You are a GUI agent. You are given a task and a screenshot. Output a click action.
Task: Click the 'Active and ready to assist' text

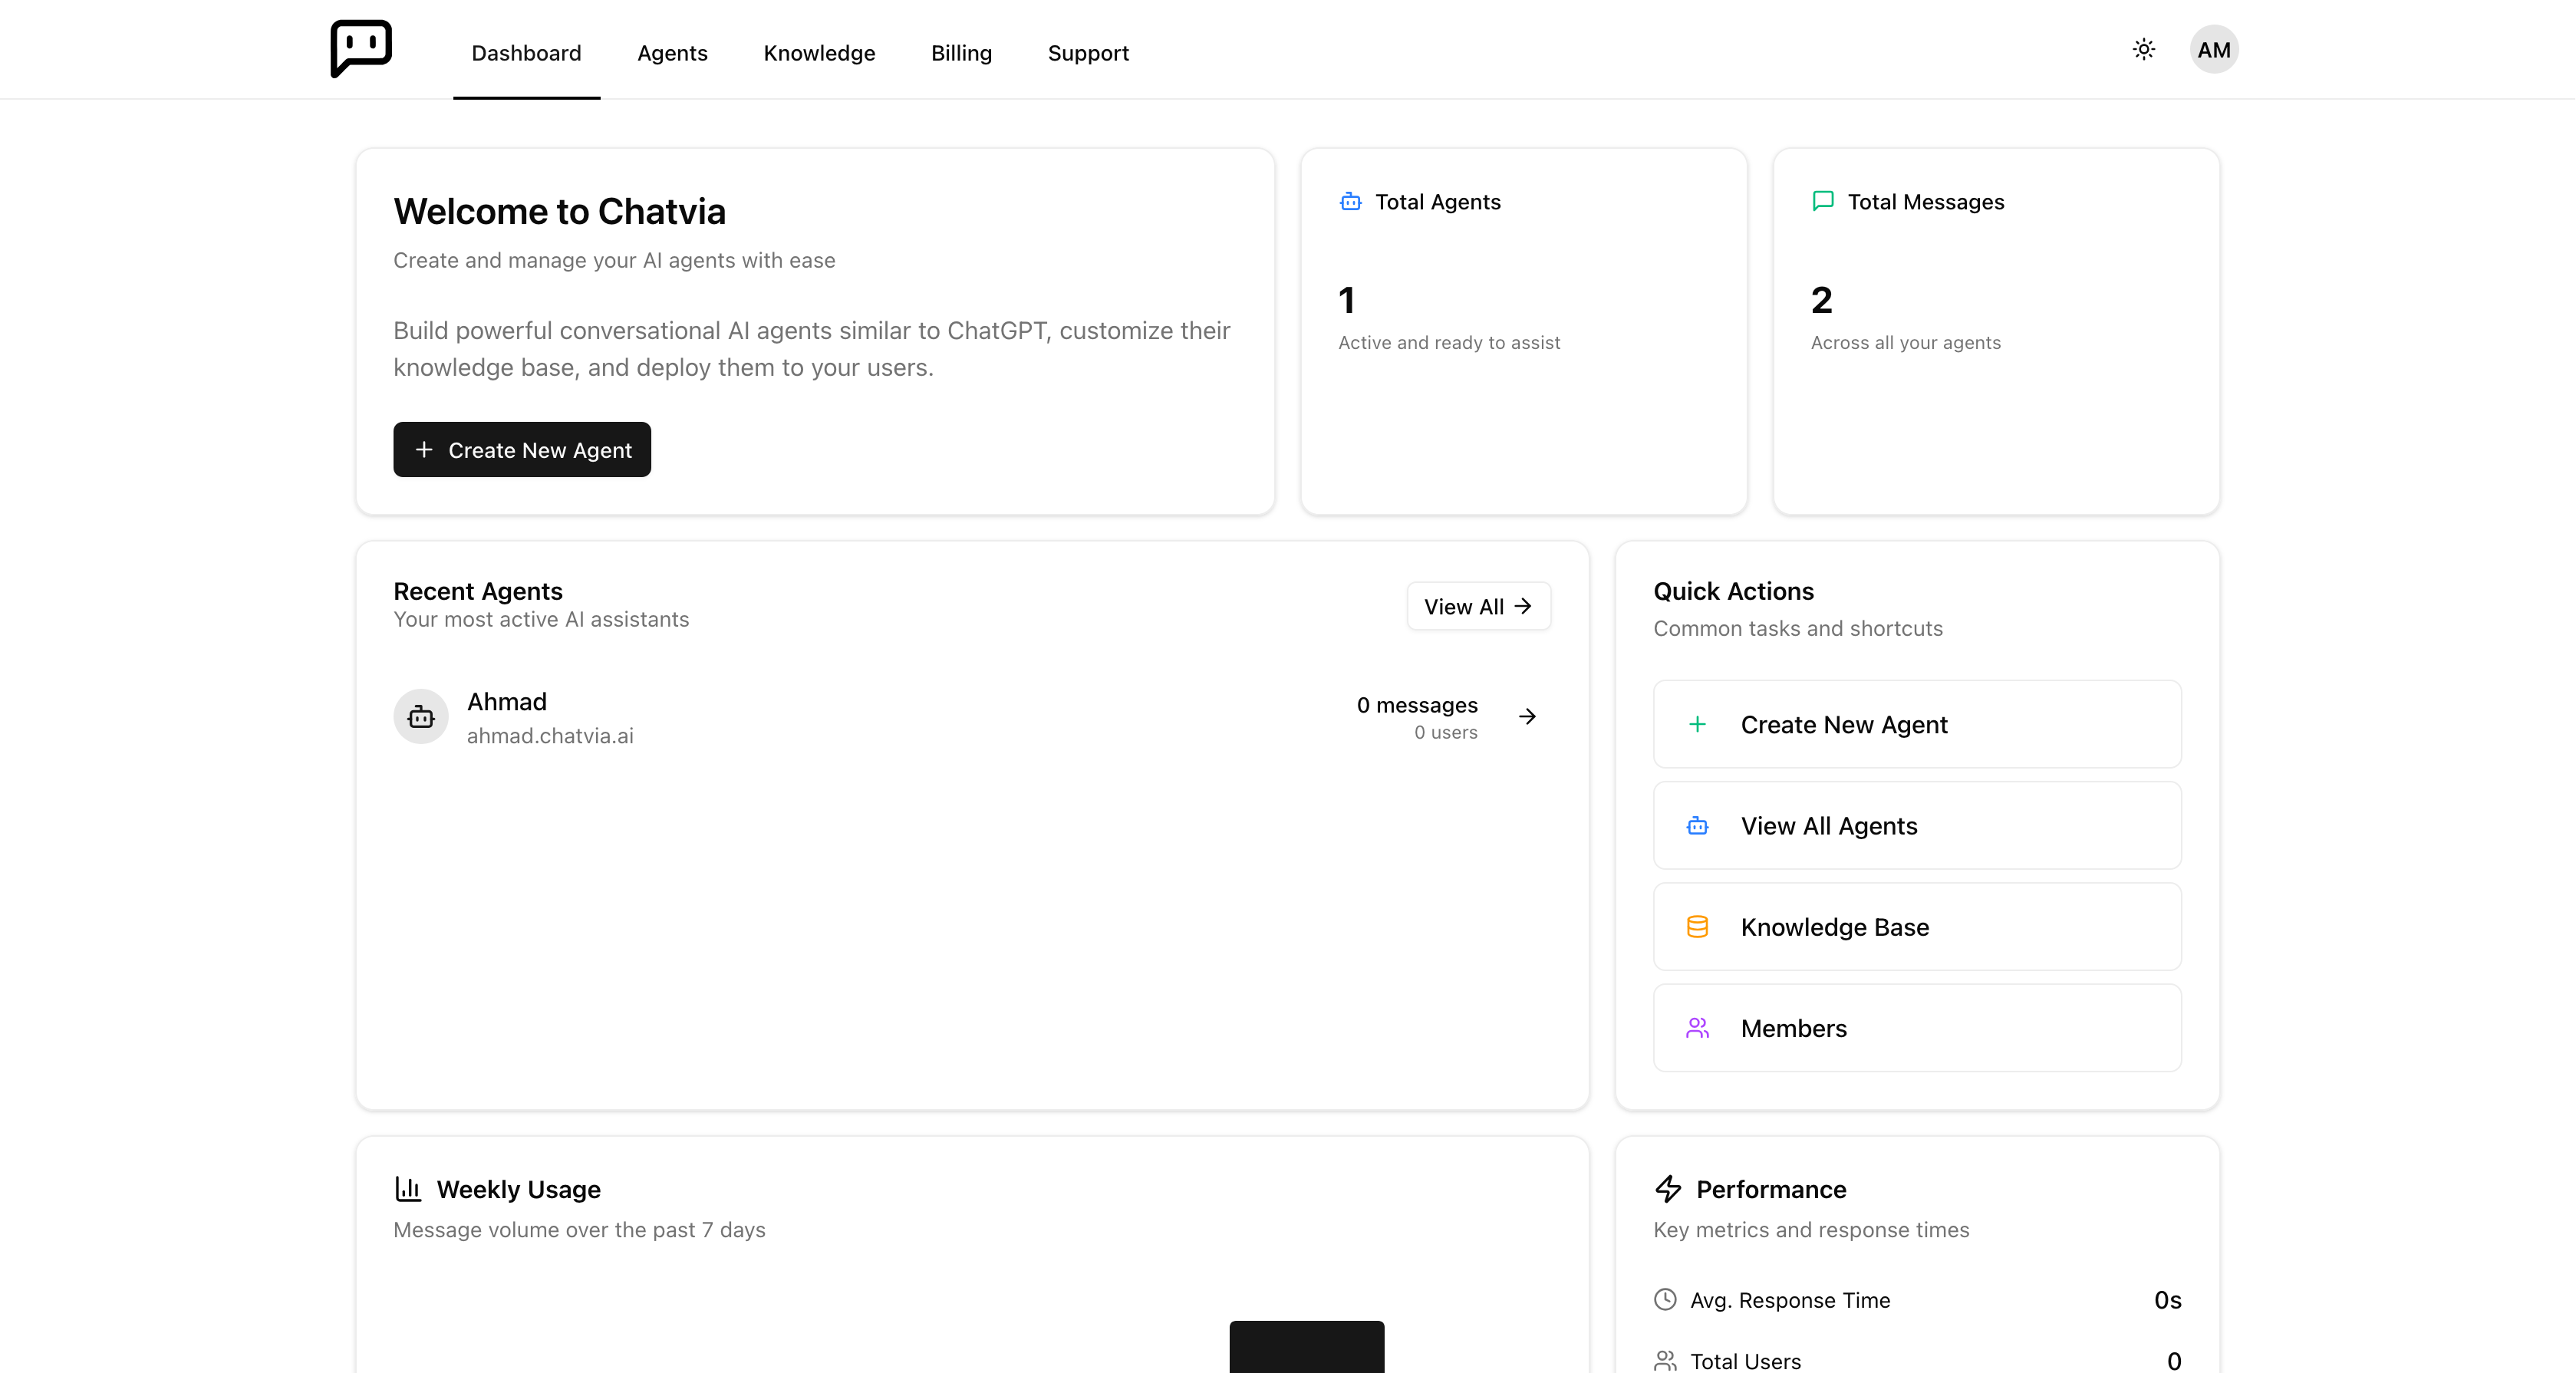pos(1449,343)
